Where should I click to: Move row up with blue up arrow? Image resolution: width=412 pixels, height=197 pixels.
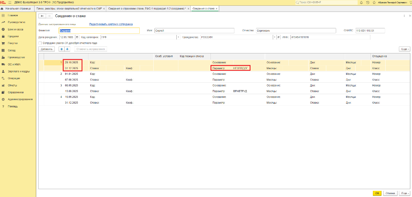(61, 49)
